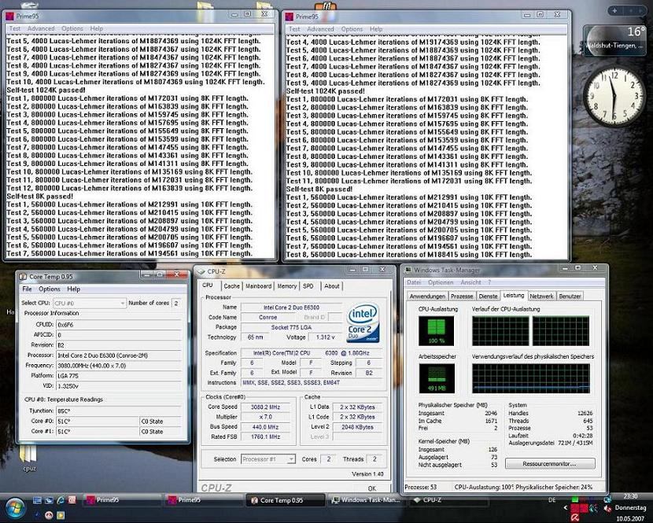Open File menu in Core Temp
Screen dimensions: 653x523
[27, 289]
